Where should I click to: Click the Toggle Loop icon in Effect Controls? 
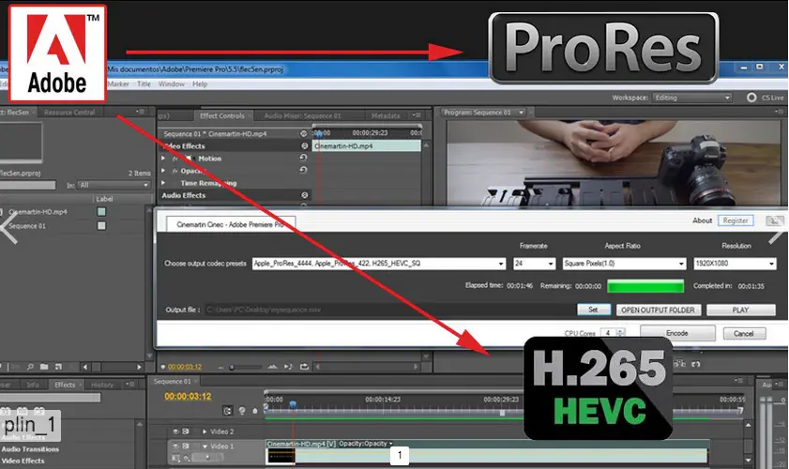pos(304,367)
